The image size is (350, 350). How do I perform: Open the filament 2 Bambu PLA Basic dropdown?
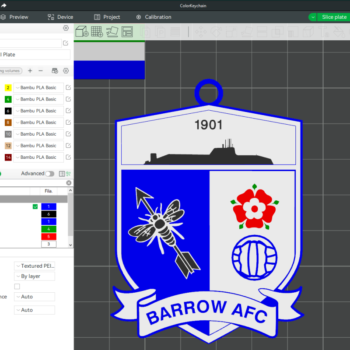pyautogui.click(x=38, y=87)
